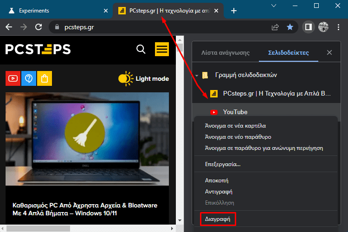Select Αντιγραφή in the context menu
348x232 pixels.
[x=219, y=192]
